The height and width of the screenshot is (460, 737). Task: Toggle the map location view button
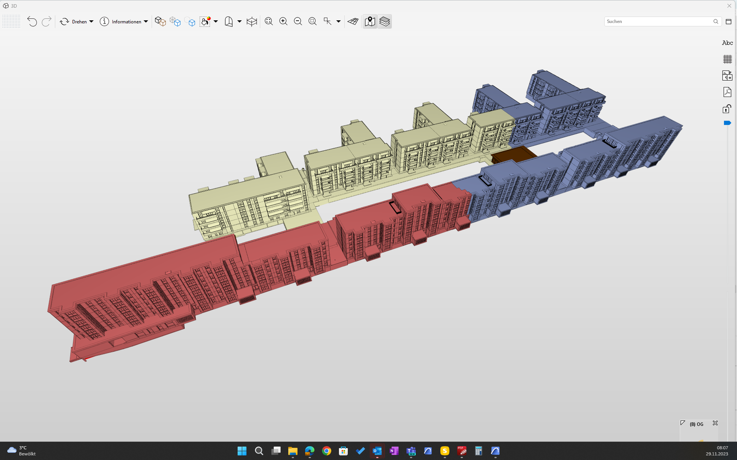coord(370,22)
